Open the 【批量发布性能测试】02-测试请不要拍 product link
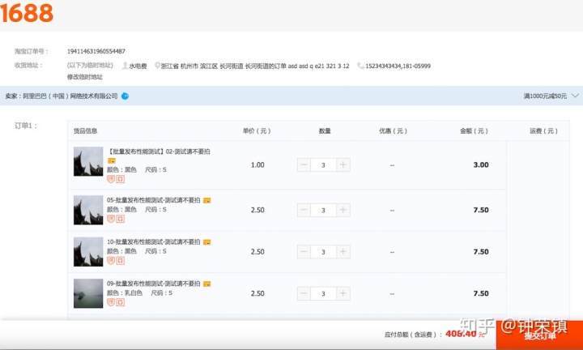The height and width of the screenshot is (350, 583). (x=159, y=152)
